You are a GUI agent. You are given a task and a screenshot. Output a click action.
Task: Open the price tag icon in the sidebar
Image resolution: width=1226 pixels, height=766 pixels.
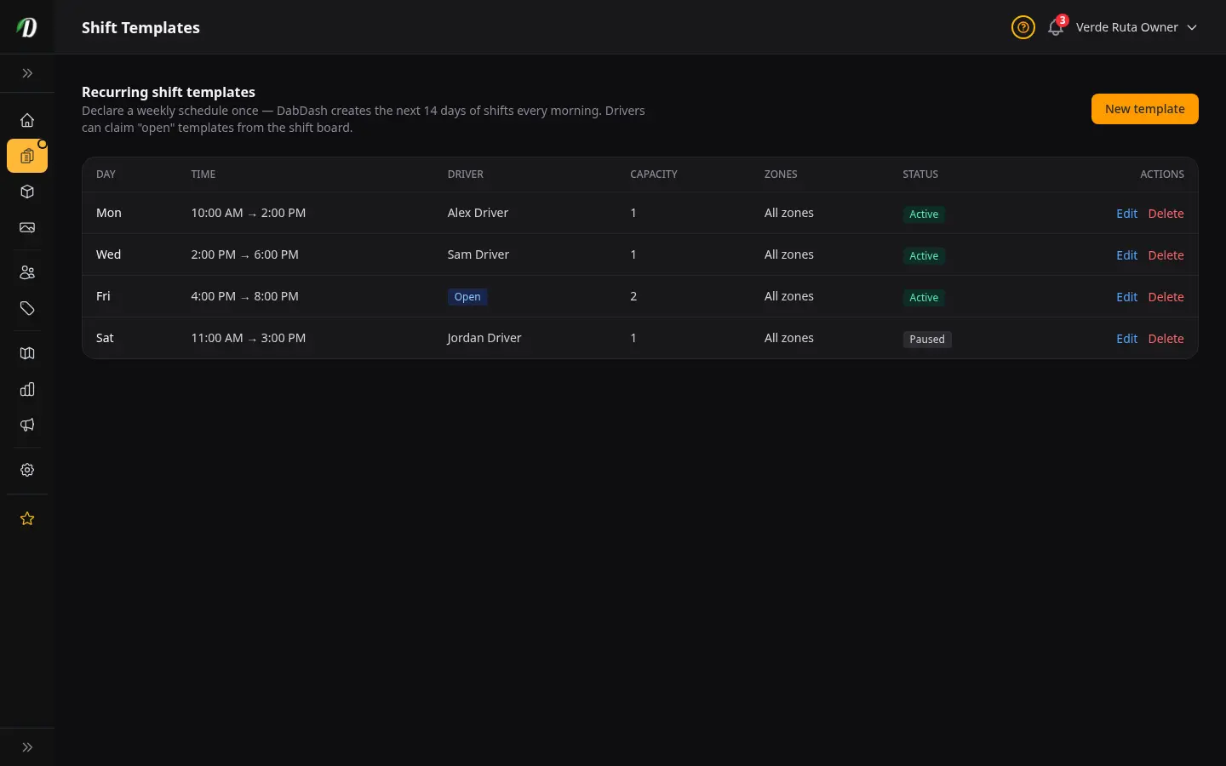pos(27,308)
